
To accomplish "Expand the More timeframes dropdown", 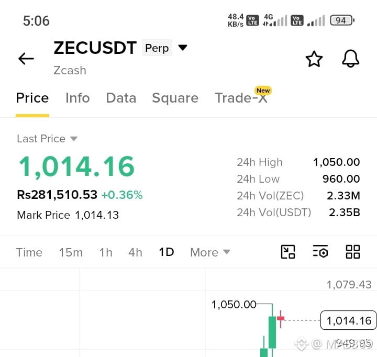I will click(210, 252).
